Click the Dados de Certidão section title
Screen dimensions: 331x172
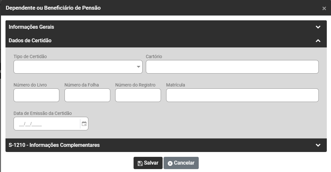(30, 41)
